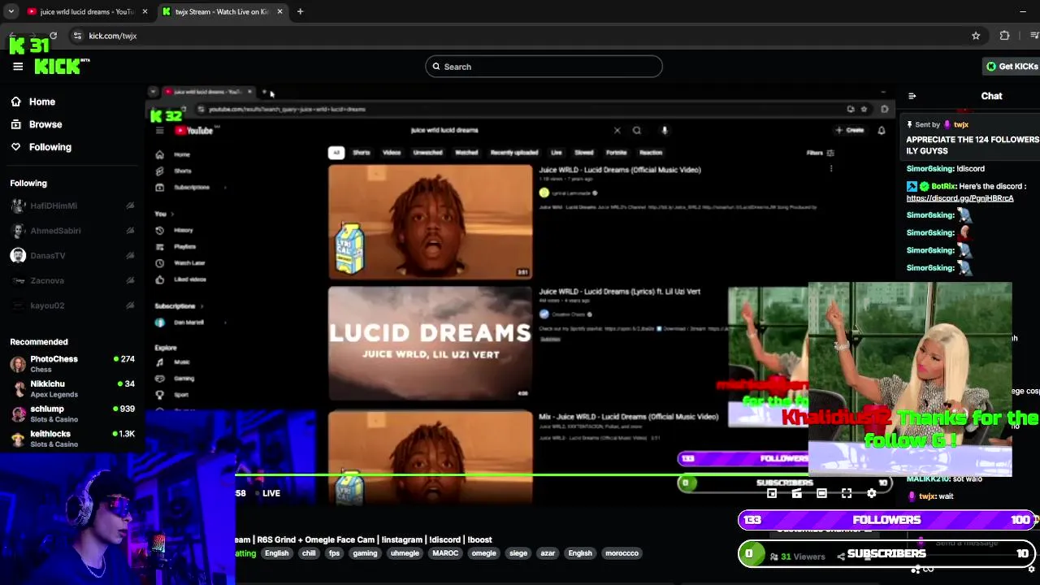Click the YouTube logo in streamed window
The width and height of the screenshot is (1040, 585).
pos(195,131)
